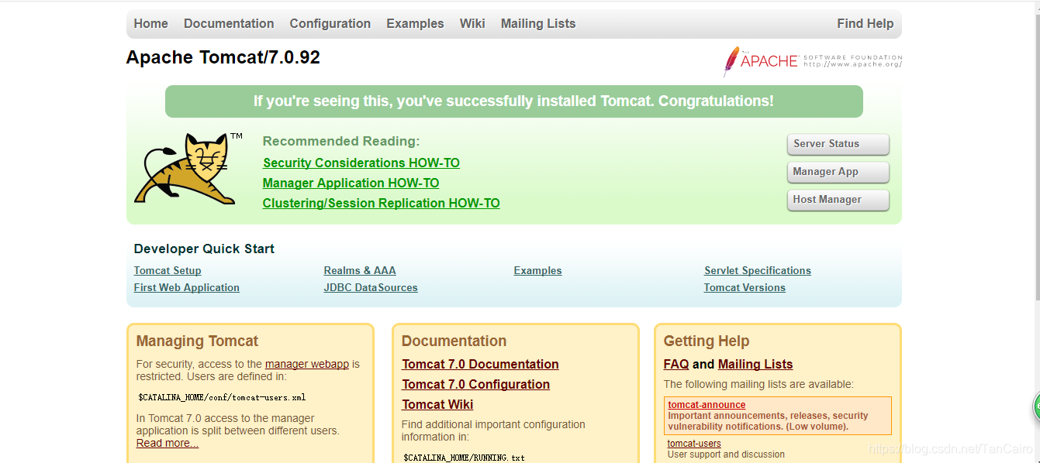Open Tomcat 7.0 Configuration link
Viewport: 1040px width, 463px height.
click(x=475, y=384)
